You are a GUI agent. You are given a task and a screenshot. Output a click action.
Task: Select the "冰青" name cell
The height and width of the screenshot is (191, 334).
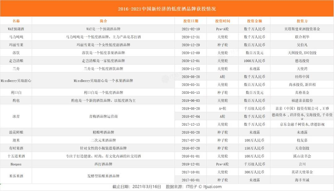[x=16, y=116]
